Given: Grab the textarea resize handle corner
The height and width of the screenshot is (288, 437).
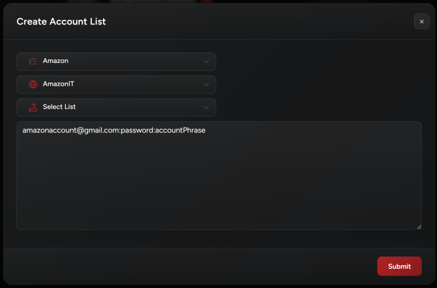Looking at the screenshot, I should click(419, 227).
